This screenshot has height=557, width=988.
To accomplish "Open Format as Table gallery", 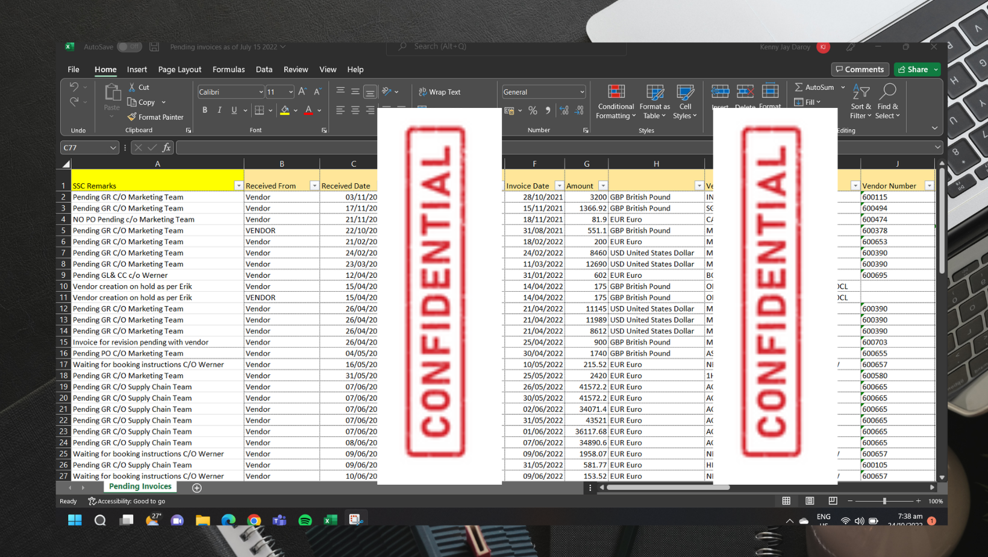I will point(655,102).
